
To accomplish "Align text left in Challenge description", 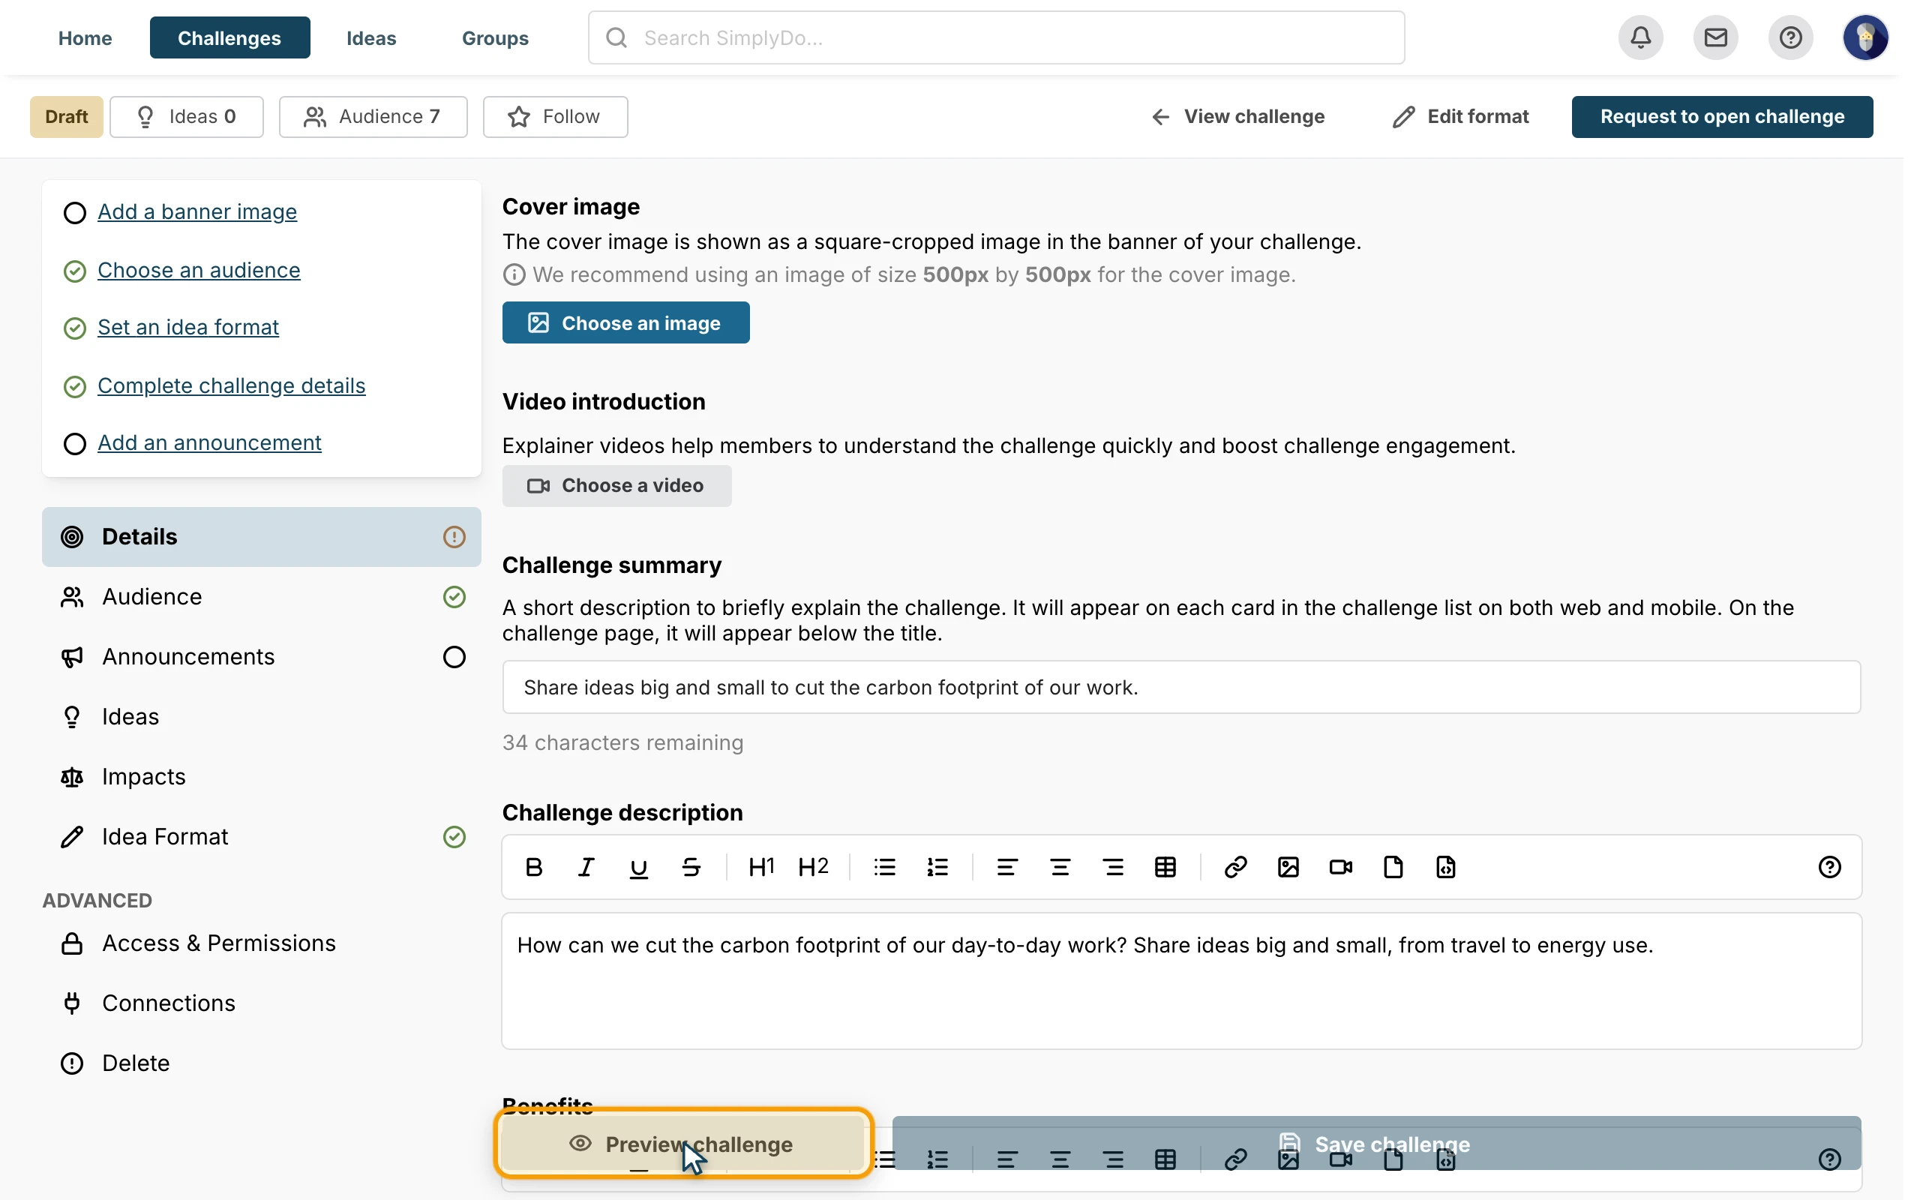I will [1006, 867].
